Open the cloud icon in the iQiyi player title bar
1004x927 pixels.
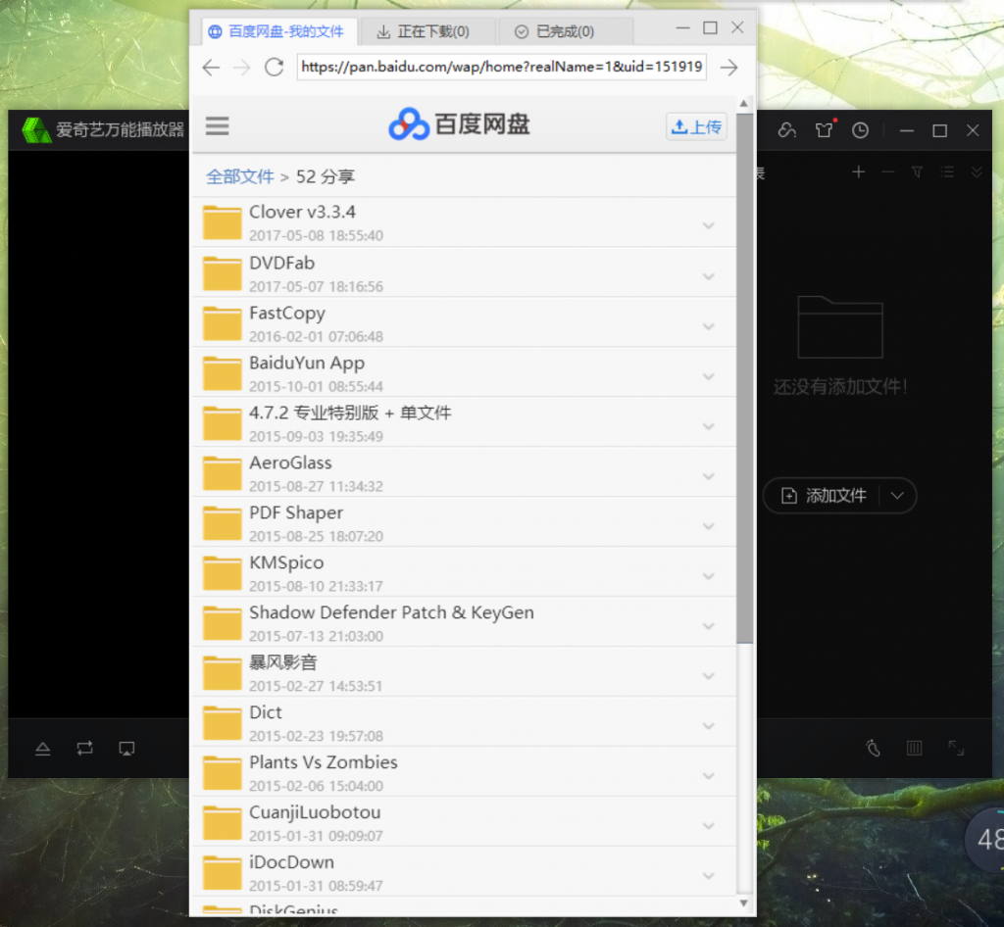click(x=787, y=130)
